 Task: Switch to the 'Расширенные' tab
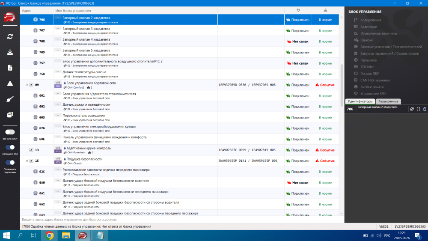[388, 101]
